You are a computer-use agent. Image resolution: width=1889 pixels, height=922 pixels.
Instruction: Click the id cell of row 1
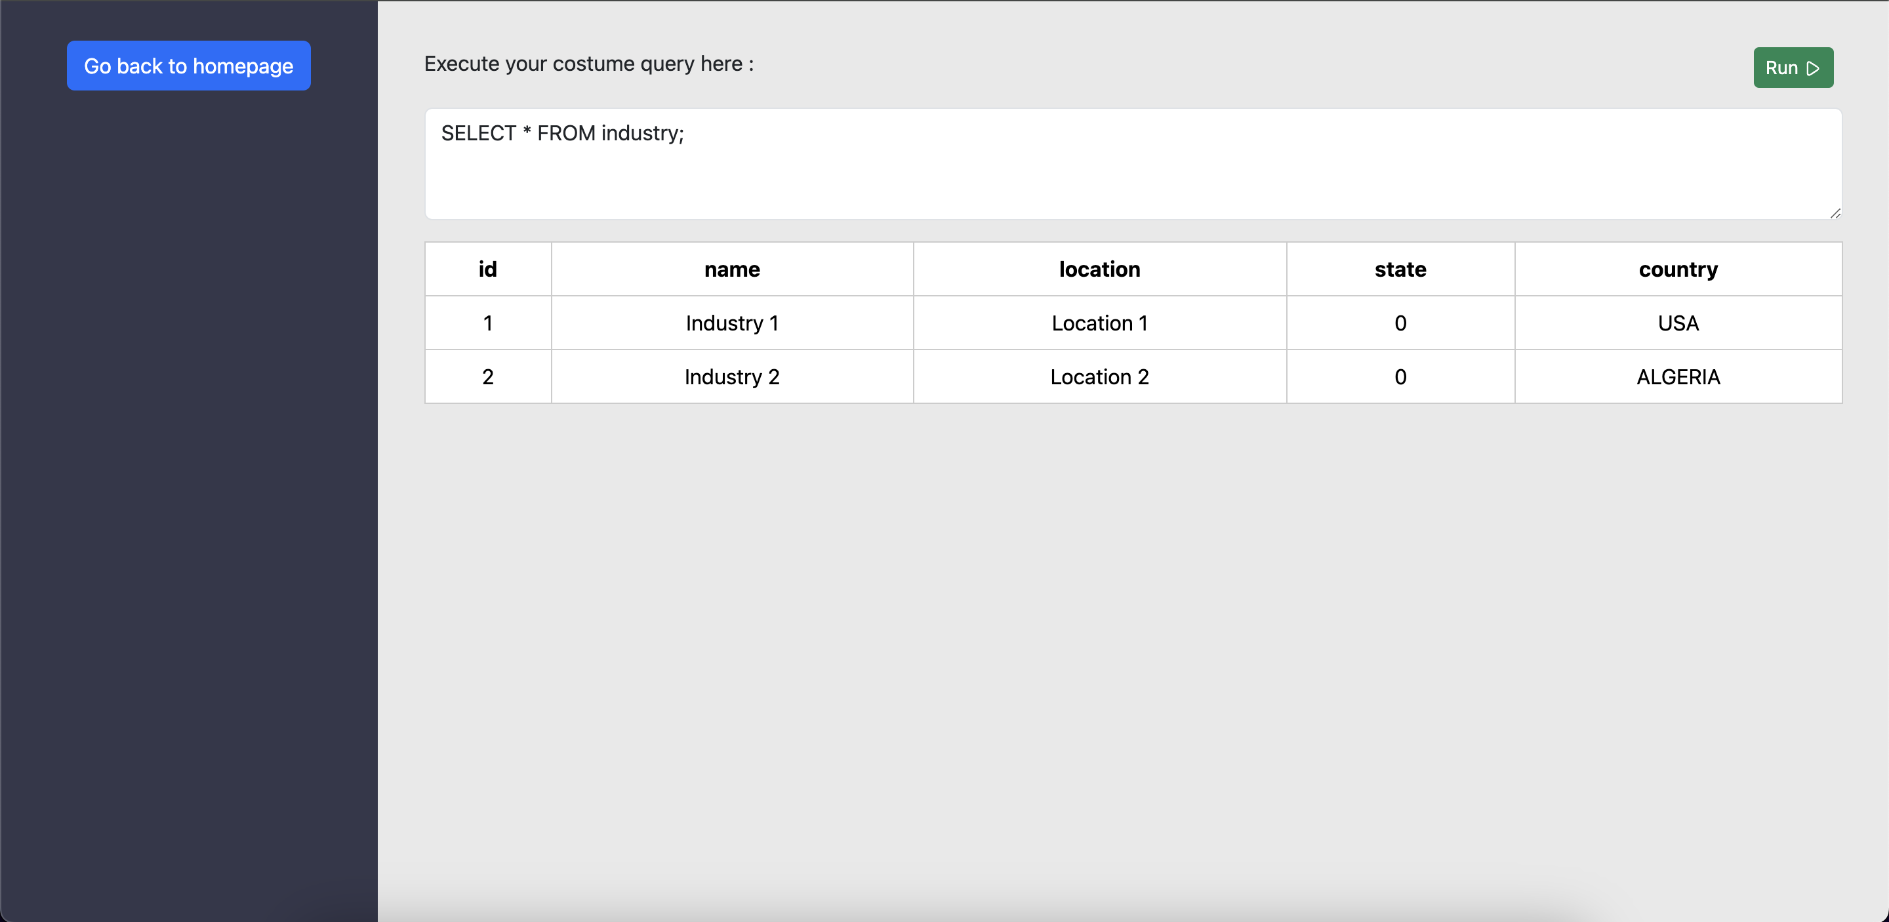pyautogui.click(x=487, y=323)
